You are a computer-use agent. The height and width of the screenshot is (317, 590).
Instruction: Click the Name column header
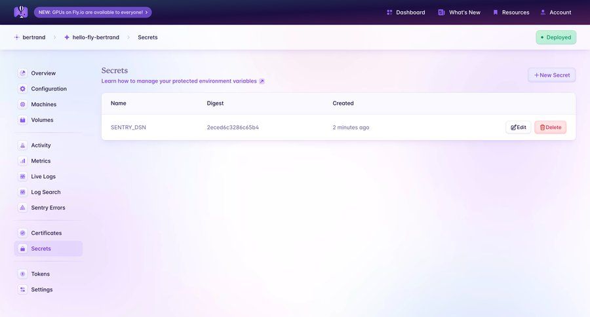click(x=119, y=103)
